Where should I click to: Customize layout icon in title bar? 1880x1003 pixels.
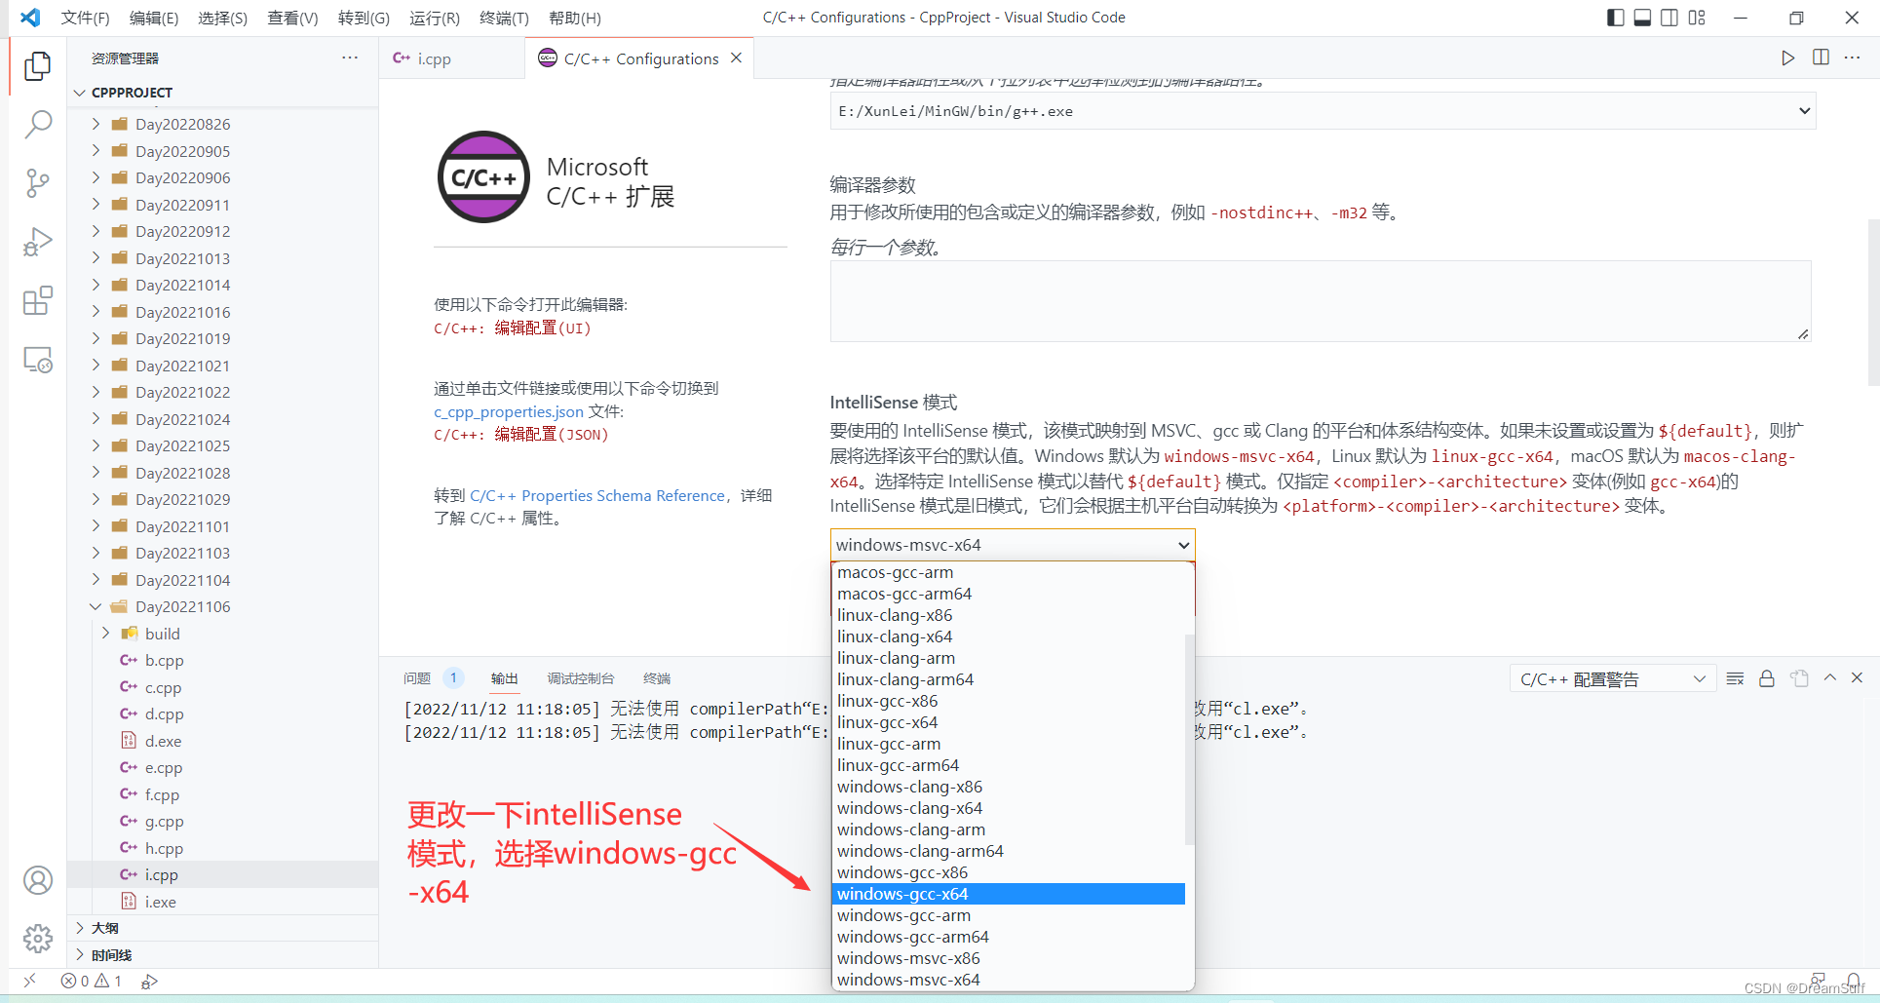(x=1697, y=18)
